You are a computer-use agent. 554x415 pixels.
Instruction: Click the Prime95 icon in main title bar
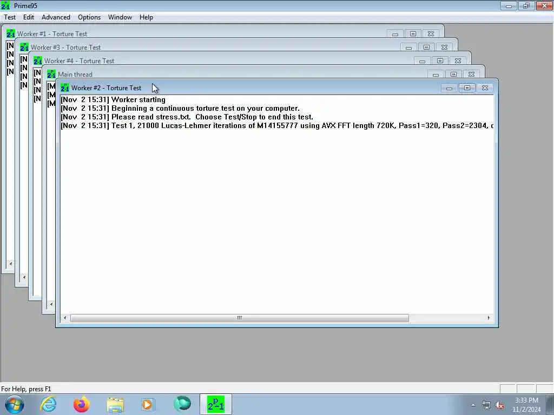tap(5, 5)
